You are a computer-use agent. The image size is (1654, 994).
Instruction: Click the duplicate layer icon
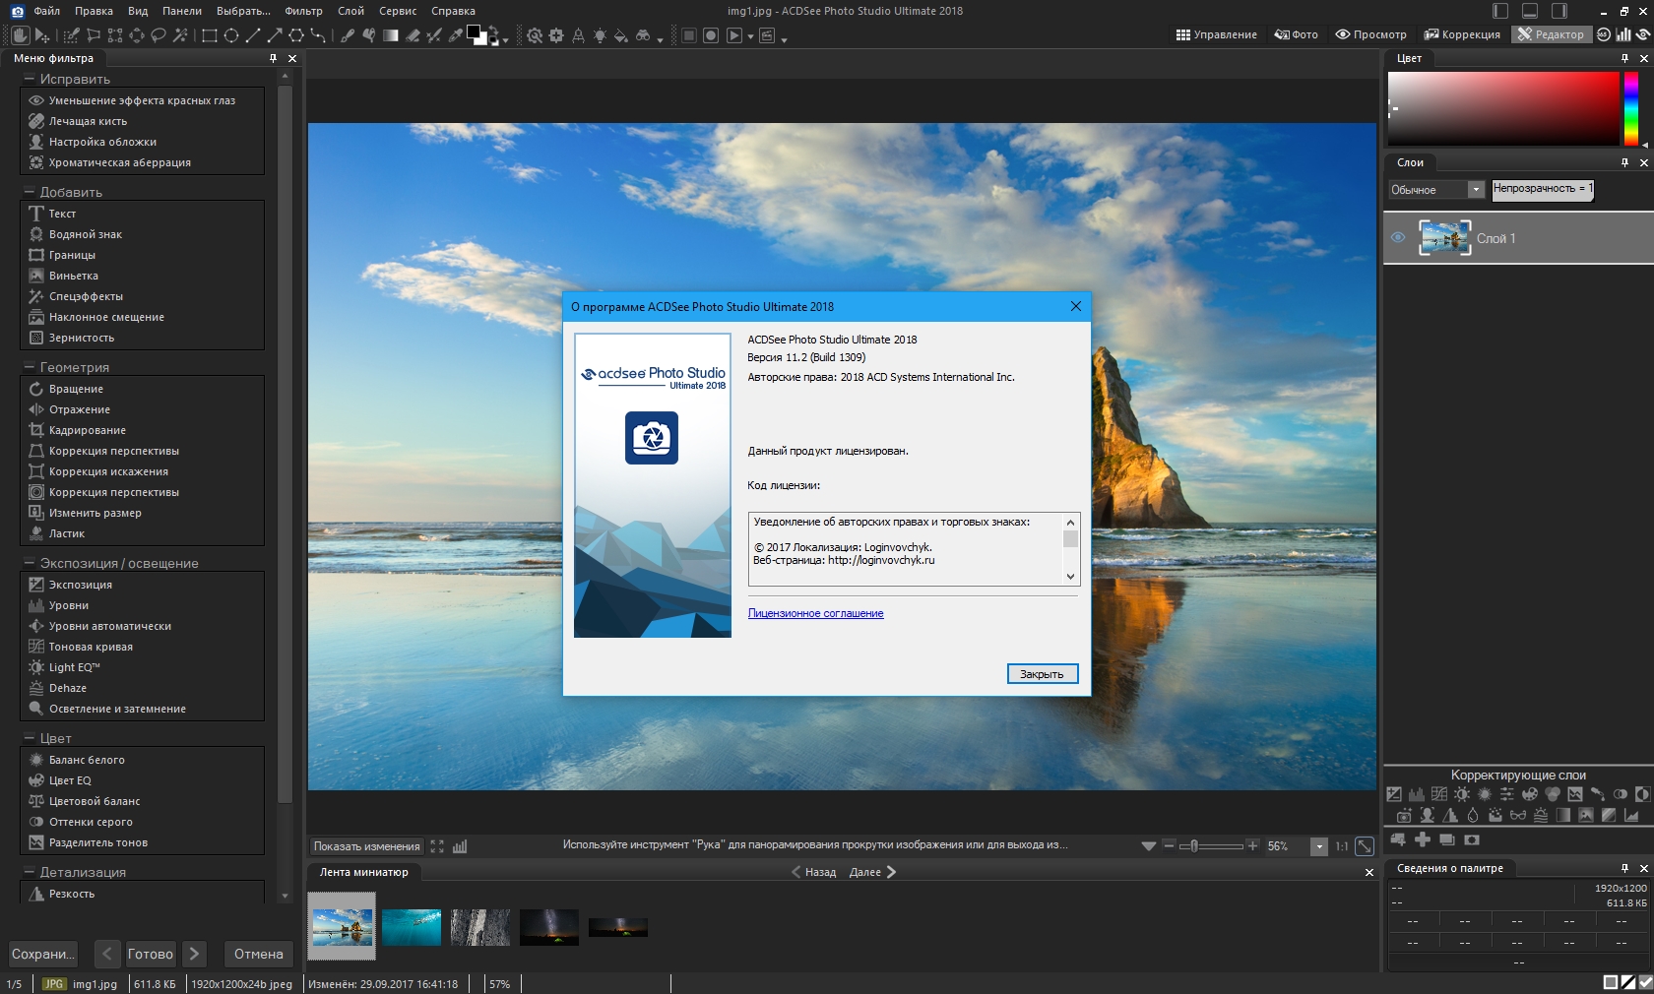(x=1447, y=839)
